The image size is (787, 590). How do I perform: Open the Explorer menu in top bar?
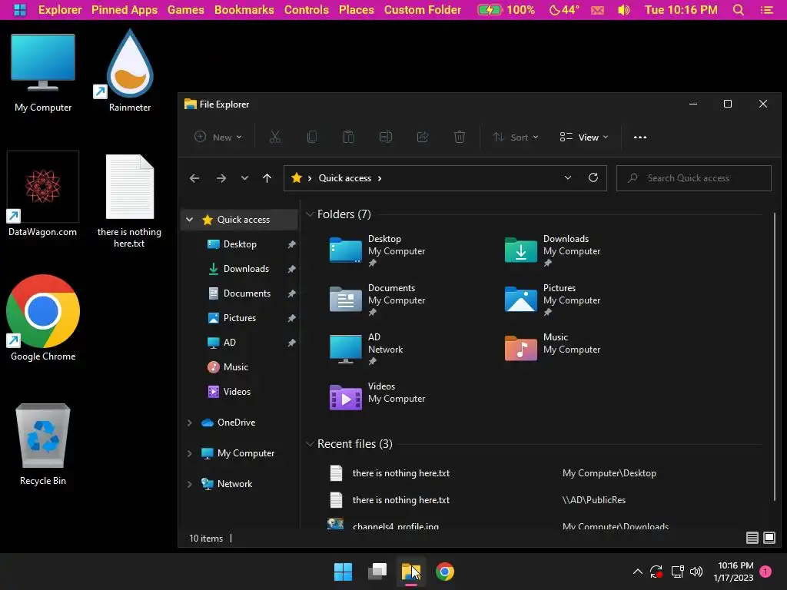60,9
